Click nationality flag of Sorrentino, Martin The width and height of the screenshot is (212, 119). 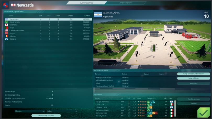171,110
